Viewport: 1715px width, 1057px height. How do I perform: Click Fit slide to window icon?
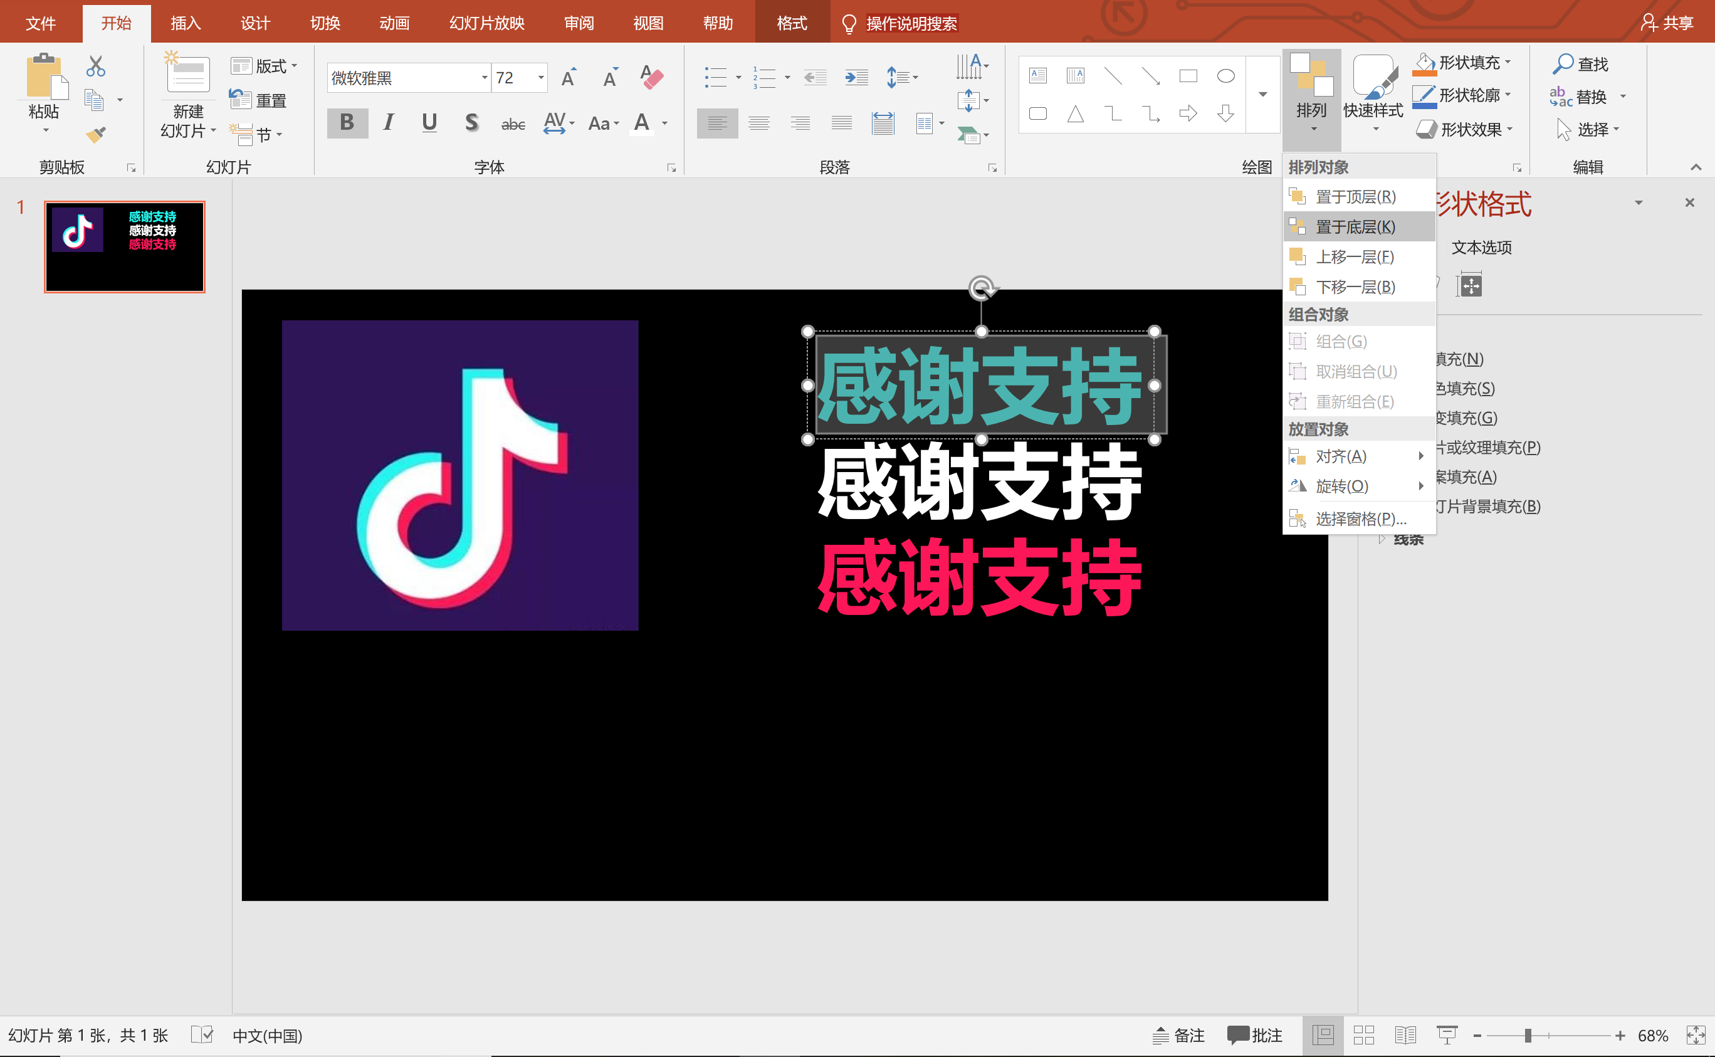click(1696, 1035)
